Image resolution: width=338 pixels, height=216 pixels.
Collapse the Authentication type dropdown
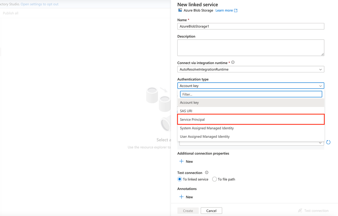coord(320,86)
